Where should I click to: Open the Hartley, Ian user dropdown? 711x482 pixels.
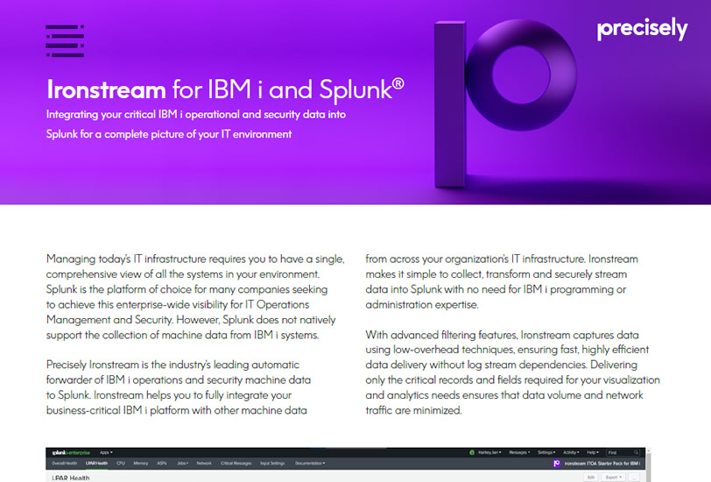coord(489,452)
